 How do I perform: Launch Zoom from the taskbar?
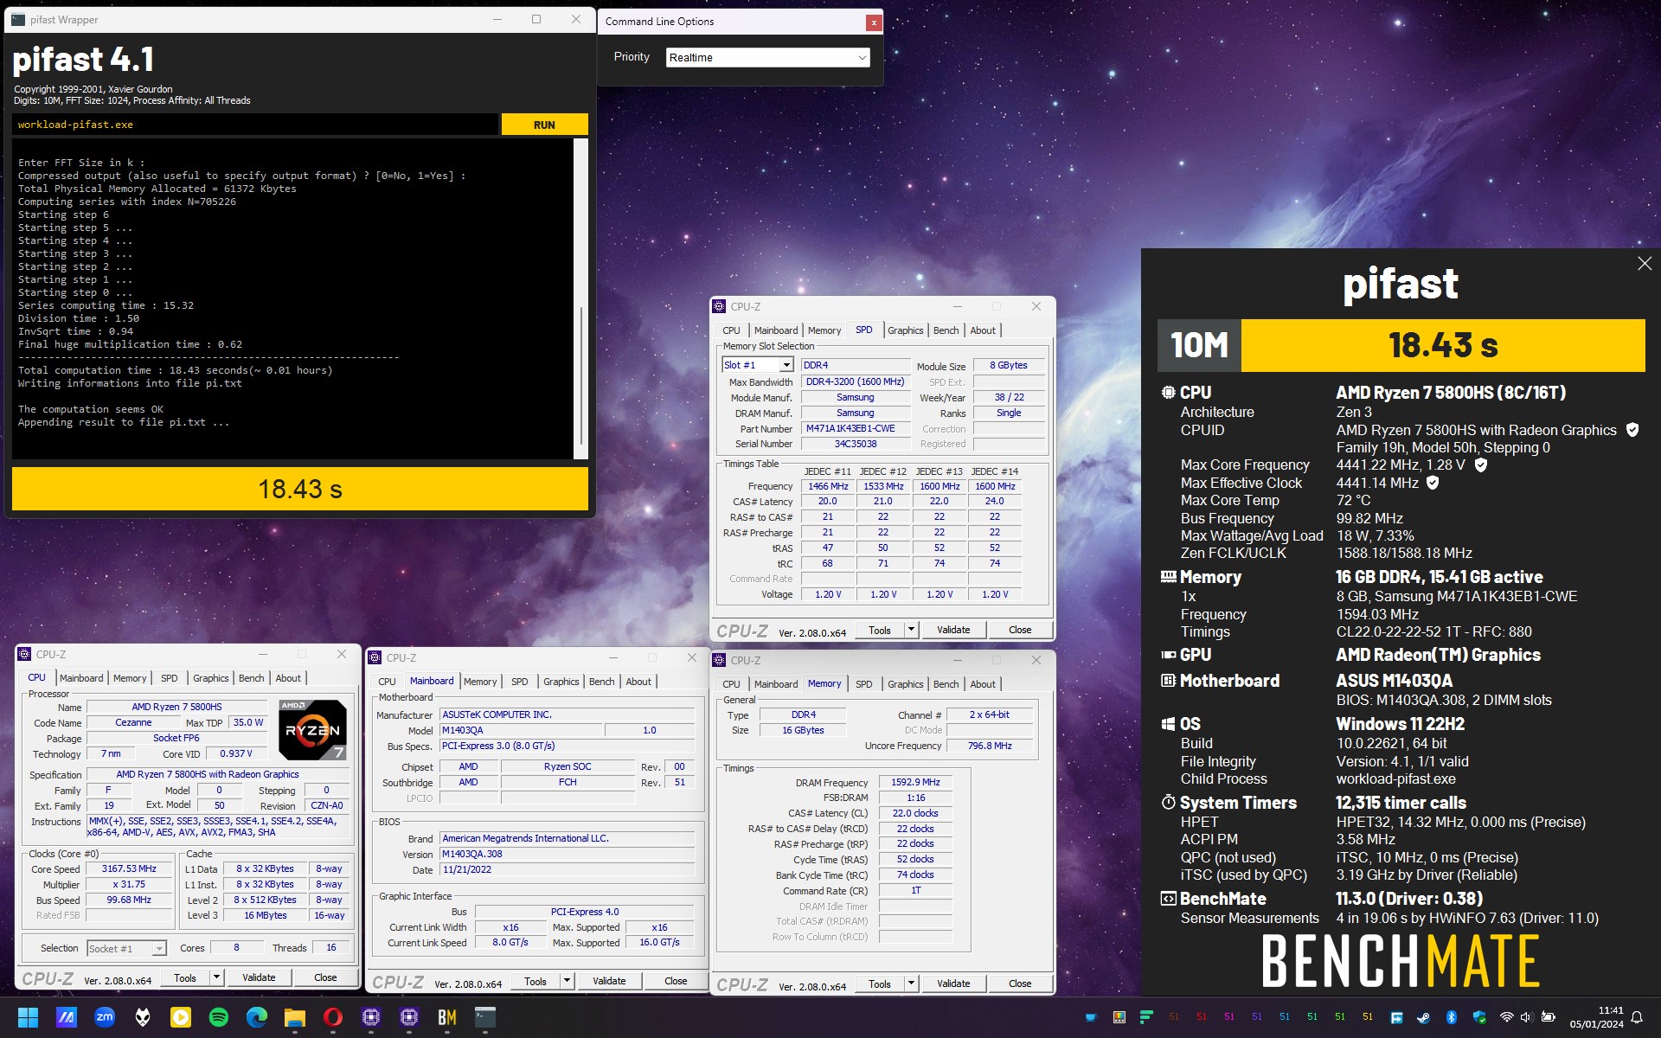coord(105,1017)
